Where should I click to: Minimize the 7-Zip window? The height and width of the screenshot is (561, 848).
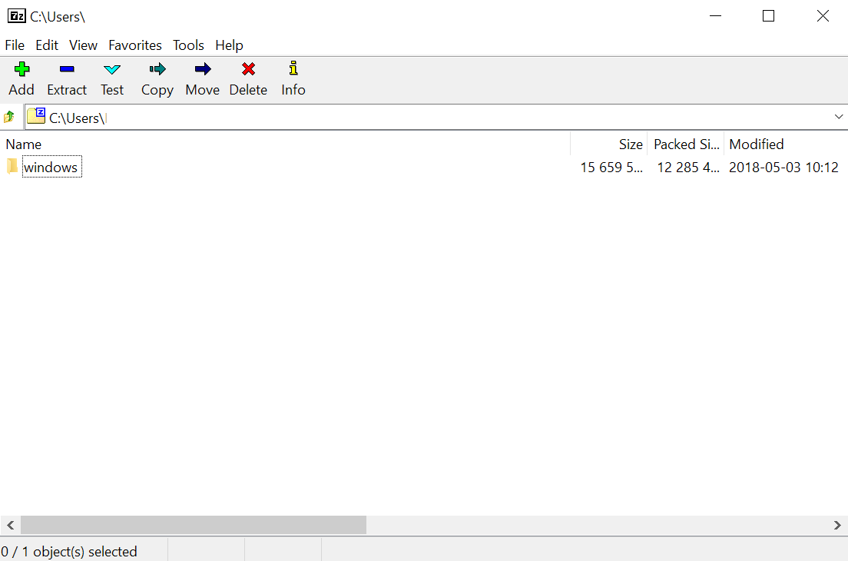tap(716, 15)
